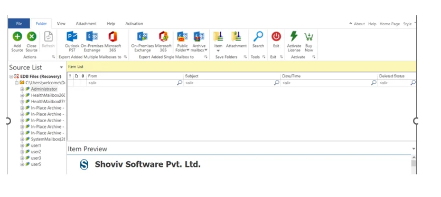Viewport: 441px width, 197px height.
Task: Expand the SystemMailbox node
Action: (22, 139)
